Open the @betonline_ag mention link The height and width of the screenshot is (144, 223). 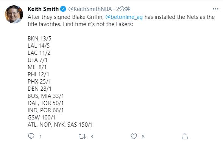[x=124, y=17]
